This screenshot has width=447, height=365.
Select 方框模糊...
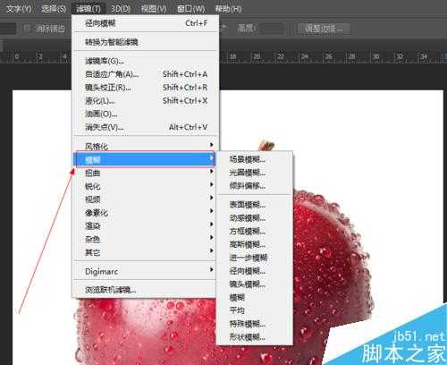254,231
